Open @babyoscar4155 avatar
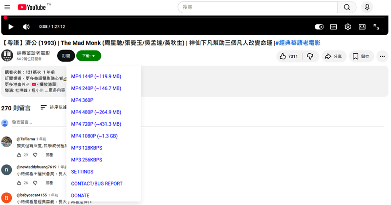 tap(6, 198)
